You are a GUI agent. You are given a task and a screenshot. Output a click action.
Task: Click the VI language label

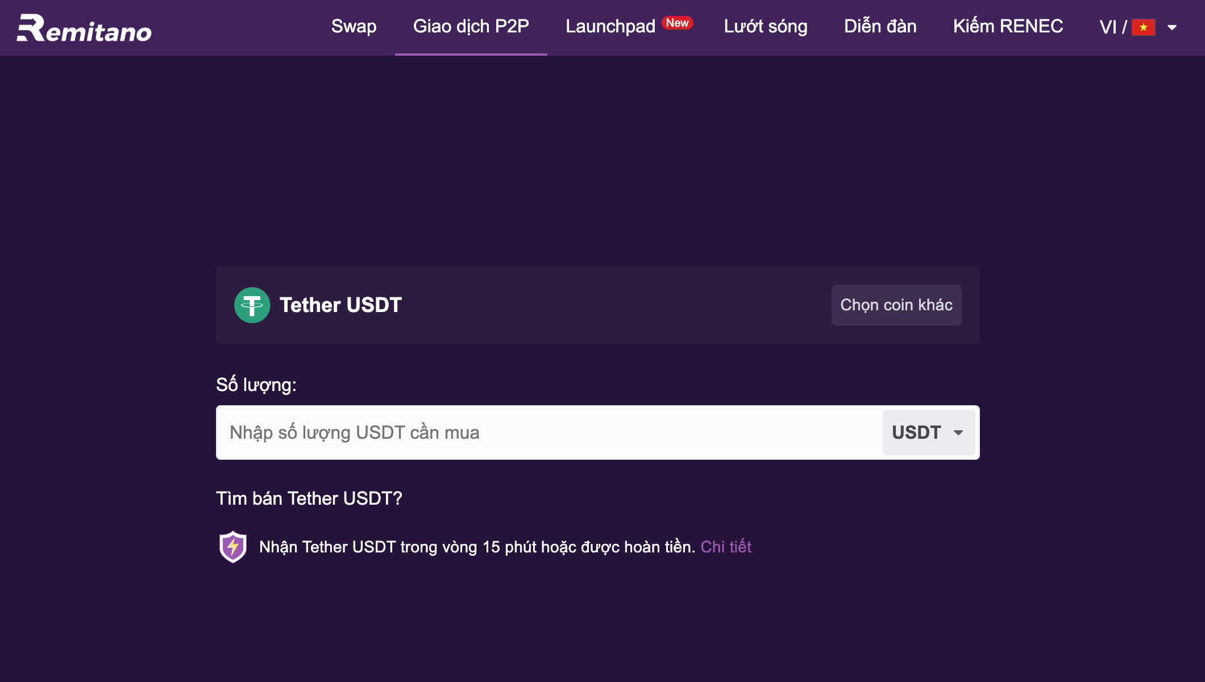pos(1108,27)
